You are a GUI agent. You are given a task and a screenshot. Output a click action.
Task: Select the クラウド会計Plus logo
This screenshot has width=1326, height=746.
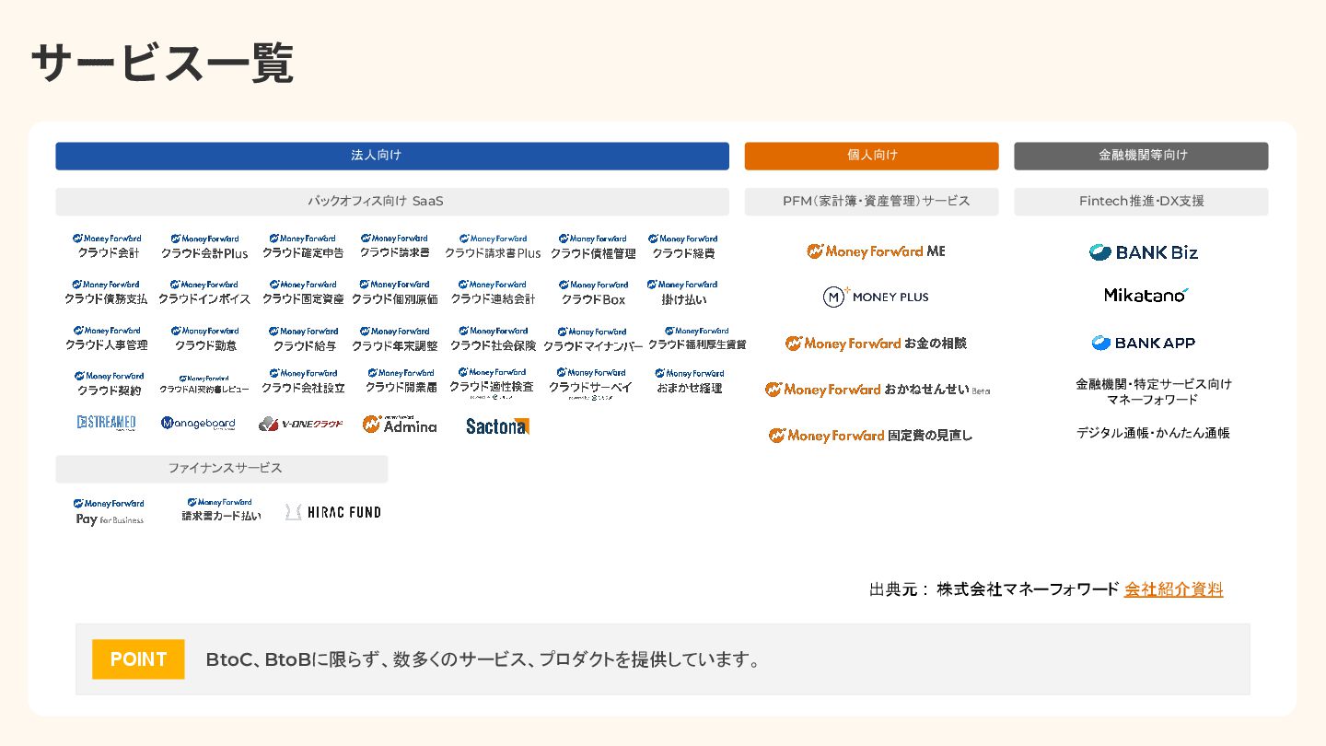click(204, 246)
